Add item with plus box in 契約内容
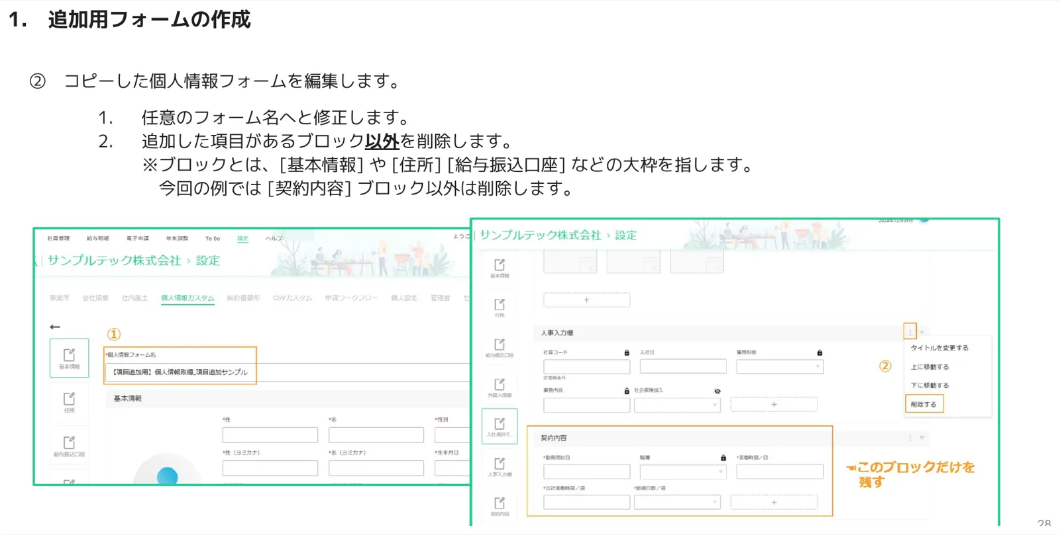This screenshot has width=1060, height=535. click(774, 503)
